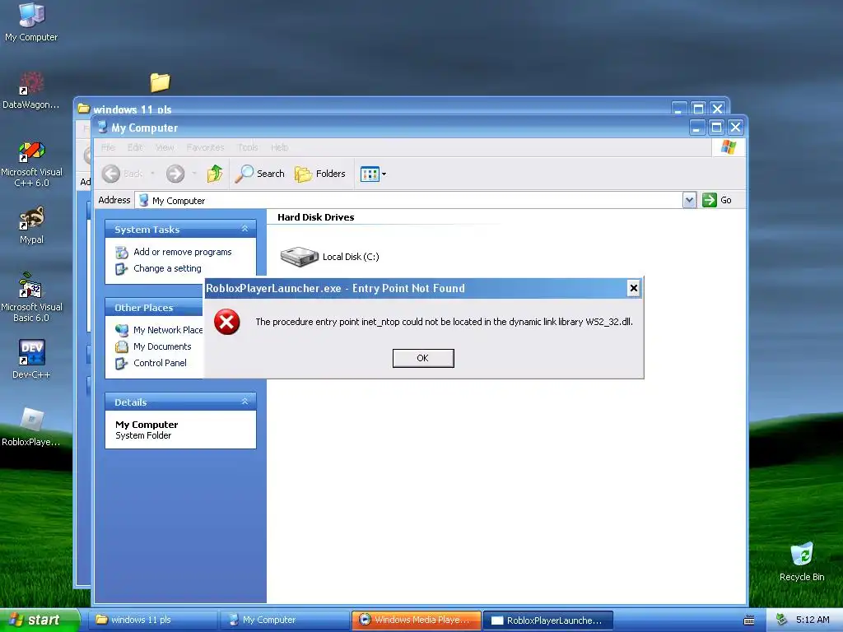Open the Back history dropdown arrow
Image resolution: width=843 pixels, height=632 pixels.
152,174
